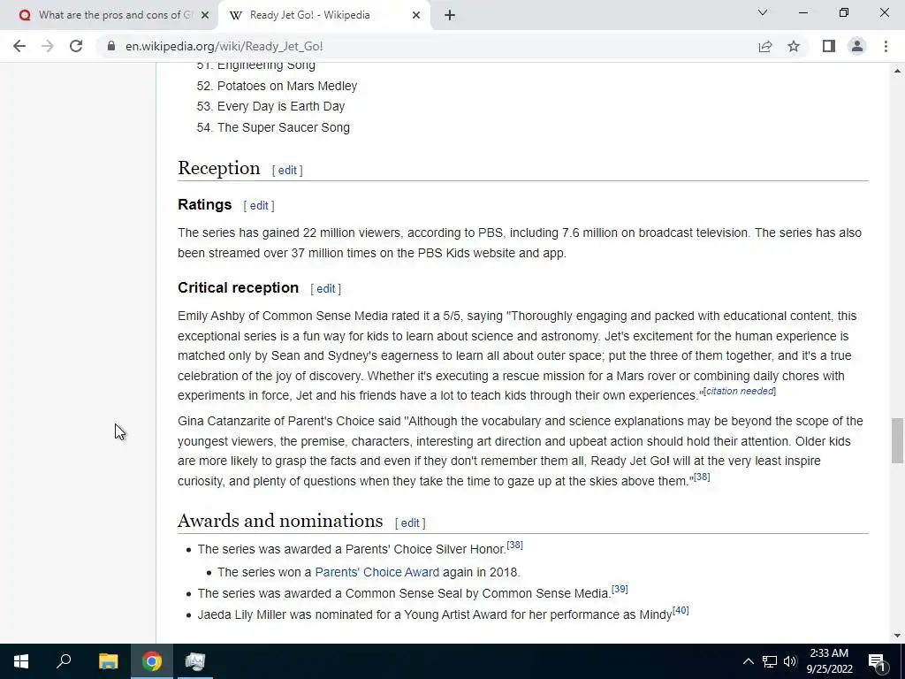The height and width of the screenshot is (679, 905).
Task: Follow the Parents' Choice Award link
Action: (x=376, y=572)
